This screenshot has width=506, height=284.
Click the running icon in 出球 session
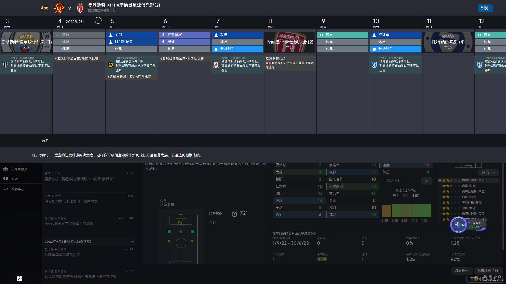(x=163, y=42)
